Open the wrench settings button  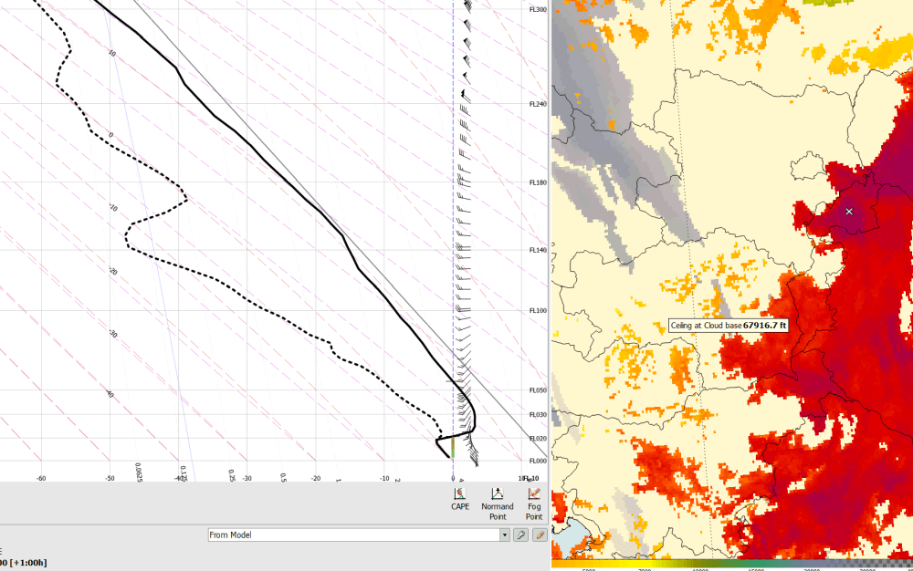pos(520,535)
